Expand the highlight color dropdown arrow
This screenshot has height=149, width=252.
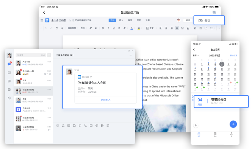coord(142,28)
